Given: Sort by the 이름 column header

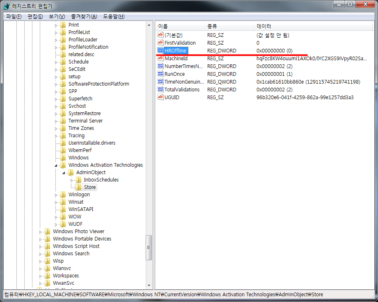Looking at the screenshot, I should click(180, 26).
